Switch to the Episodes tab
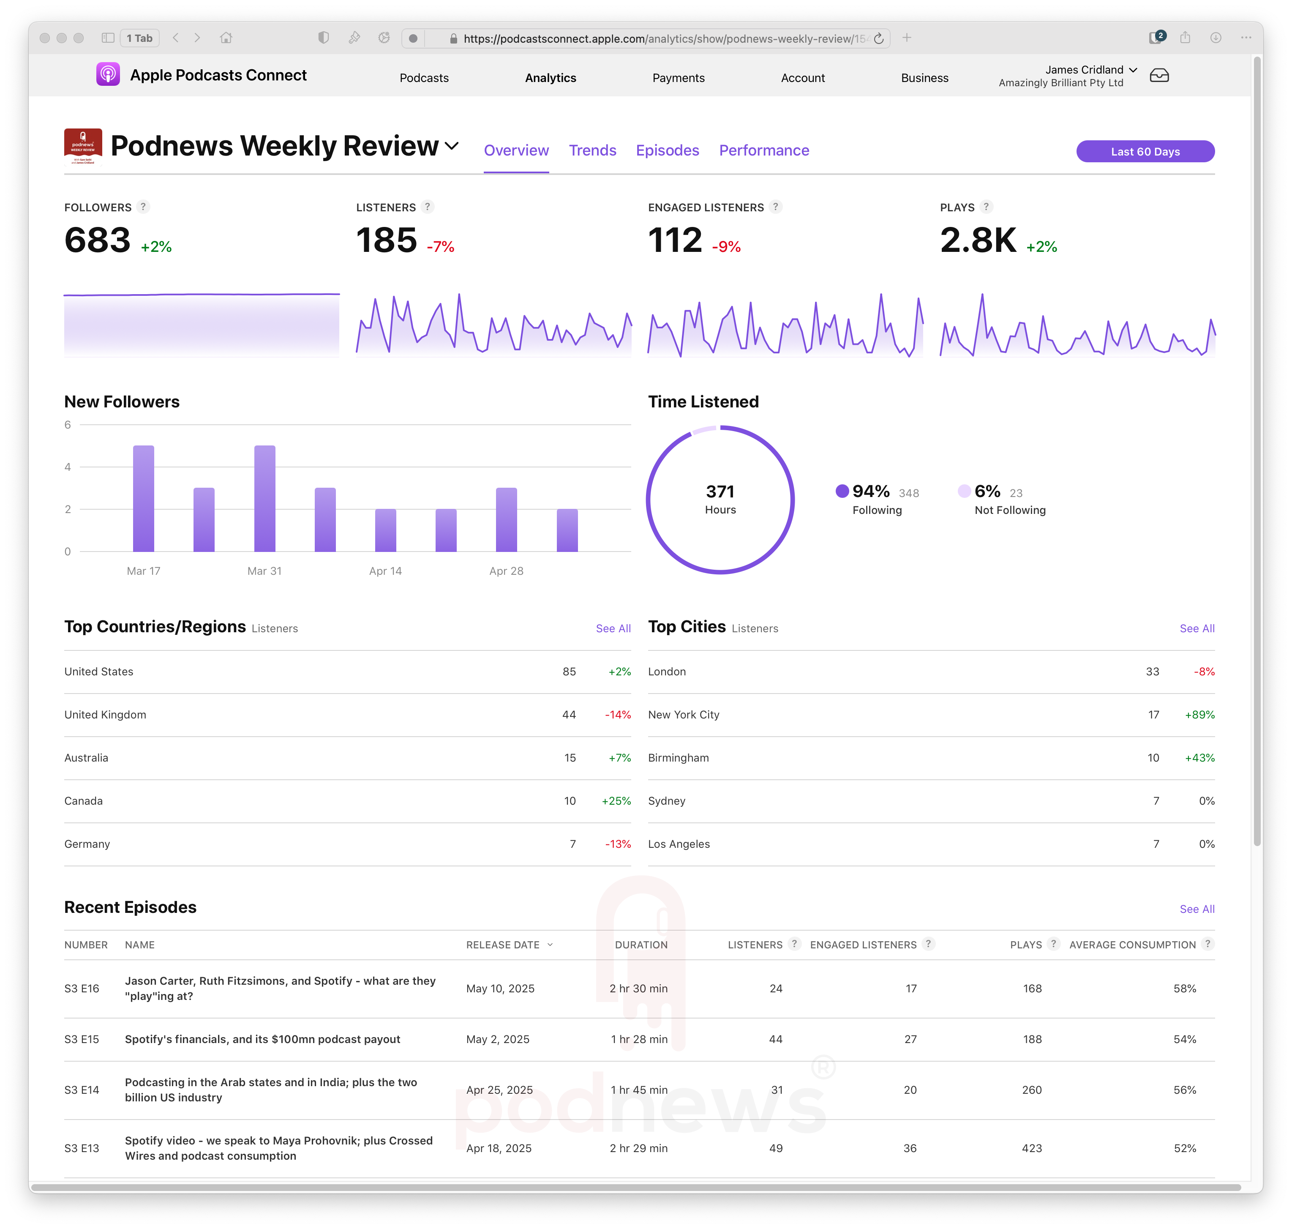1292x1229 pixels. (667, 151)
